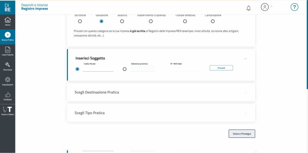Open Impostazioni gear icon
Viewport: 308px width, 153px height.
click(8, 80)
